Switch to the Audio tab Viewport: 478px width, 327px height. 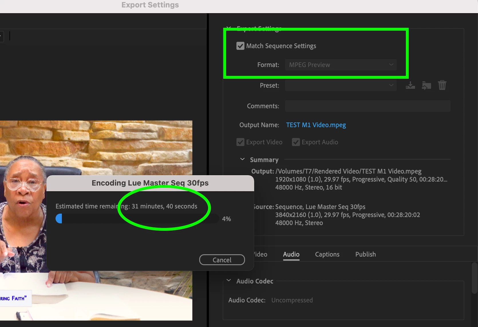coord(291,254)
